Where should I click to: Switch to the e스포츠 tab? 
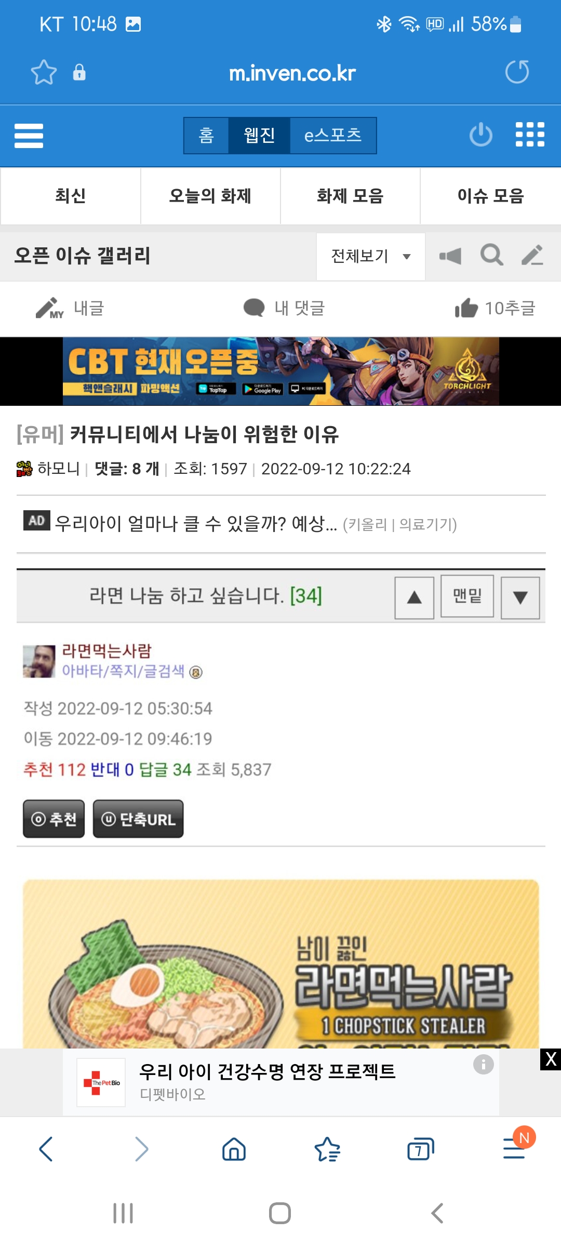coord(333,136)
